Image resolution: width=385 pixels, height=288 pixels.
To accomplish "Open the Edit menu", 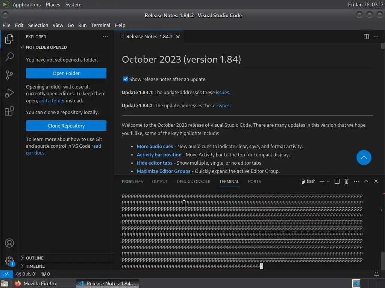I will tap(19, 25).
